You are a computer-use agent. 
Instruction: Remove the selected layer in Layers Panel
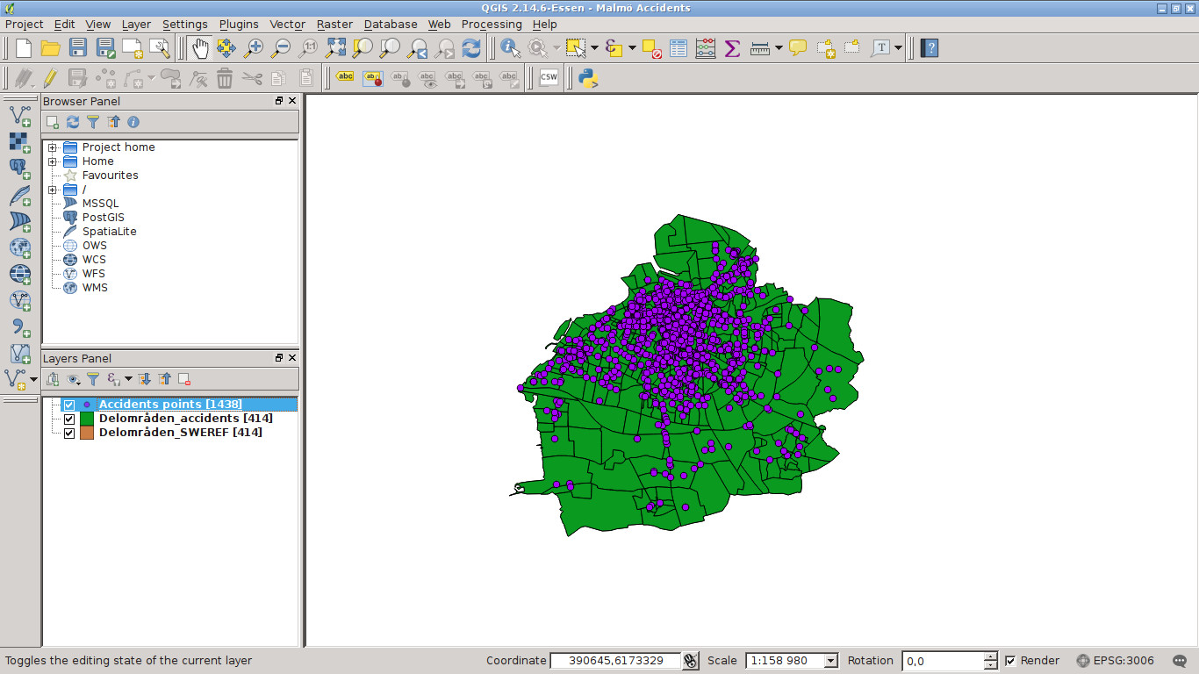tap(184, 379)
